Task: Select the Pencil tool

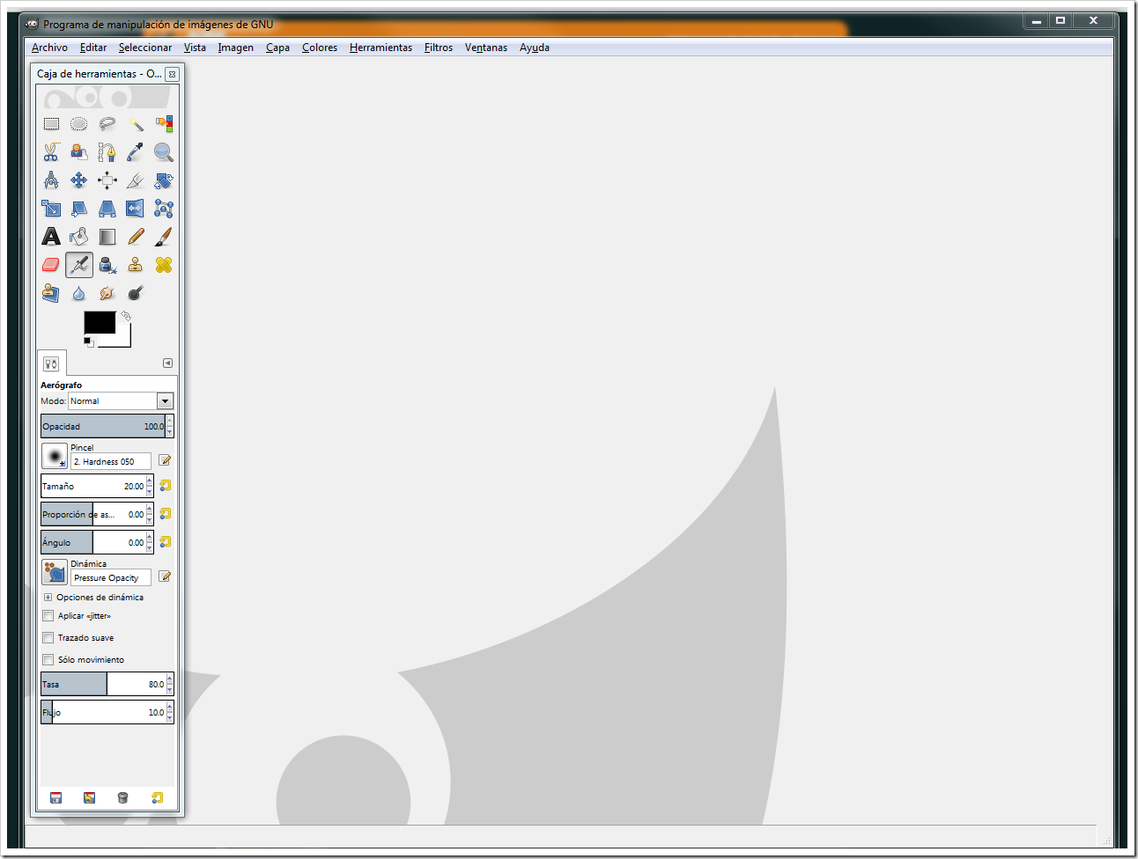Action: (x=136, y=237)
